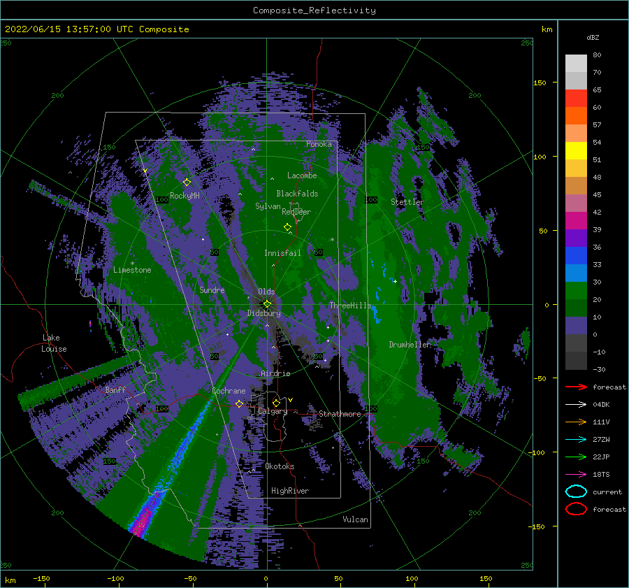Image resolution: width=629 pixels, height=588 pixels.
Task: Click the slate purple 0-10 dBZ swatch
Action: pyautogui.click(x=576, y=326)
